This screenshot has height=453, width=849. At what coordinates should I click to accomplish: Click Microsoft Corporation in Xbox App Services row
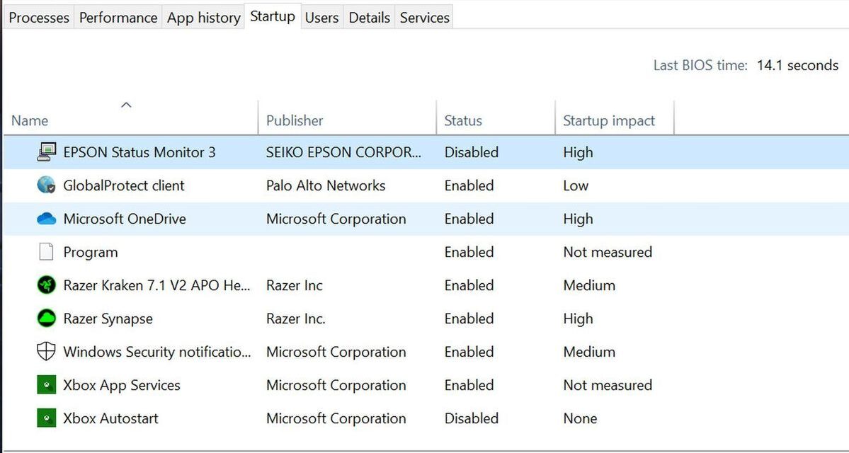336,385
